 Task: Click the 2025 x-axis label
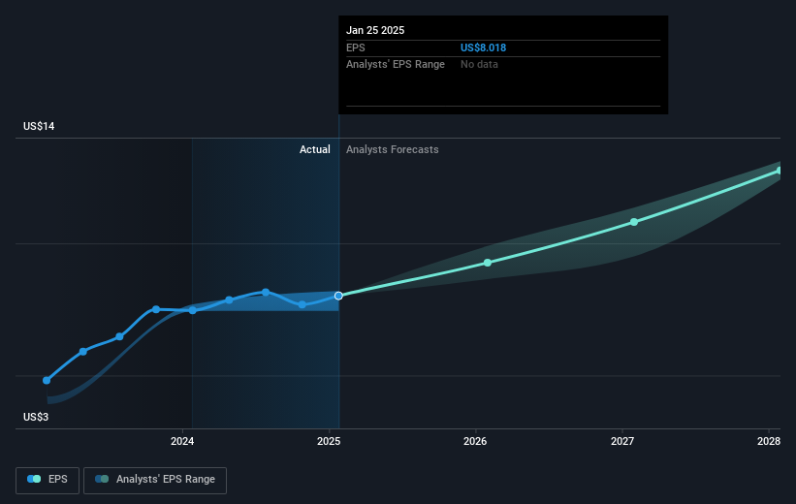[329, 441]
